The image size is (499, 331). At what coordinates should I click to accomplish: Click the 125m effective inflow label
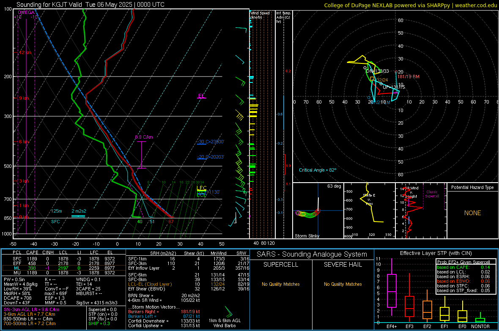(x=56, y=211)
